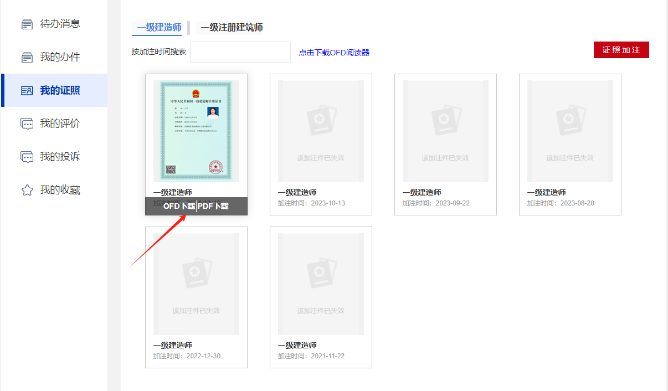Open the valid certificate thumbnail image
668x391 pixels.
click(196, 131)
